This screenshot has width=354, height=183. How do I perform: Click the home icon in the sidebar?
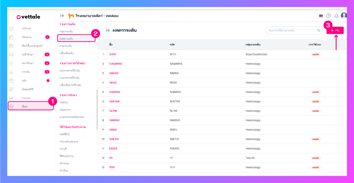[x=11, y=28]
